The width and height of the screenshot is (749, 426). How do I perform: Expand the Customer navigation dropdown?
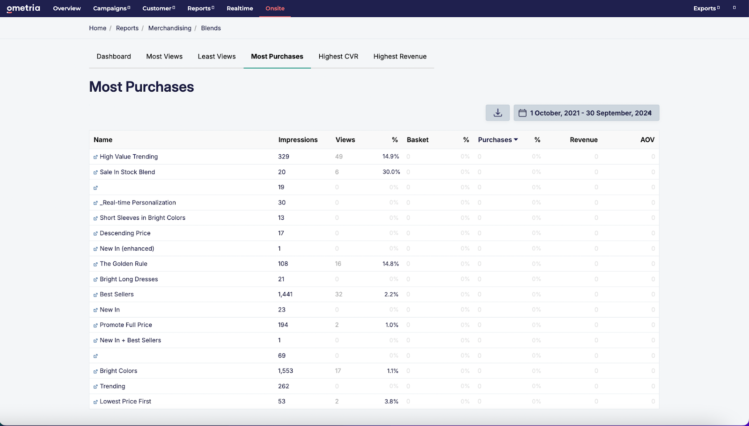click(x=158, y=8)
